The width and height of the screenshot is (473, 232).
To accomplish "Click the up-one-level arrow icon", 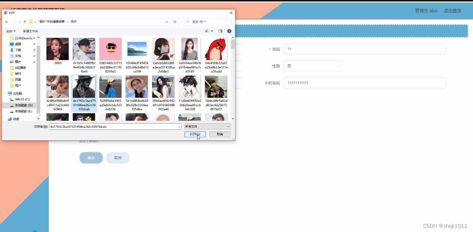I will [x=25, y=21].
